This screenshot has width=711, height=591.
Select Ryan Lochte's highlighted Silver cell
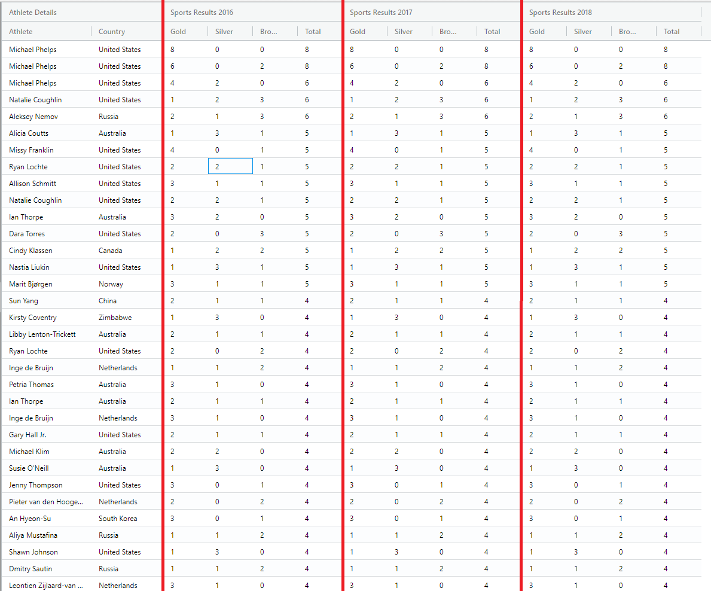click(x=230, y=166)
